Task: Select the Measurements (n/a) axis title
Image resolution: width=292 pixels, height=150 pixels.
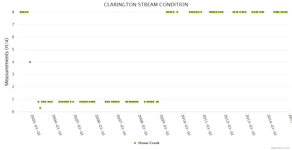Action: pyautogui.click(x=7, y=62)
